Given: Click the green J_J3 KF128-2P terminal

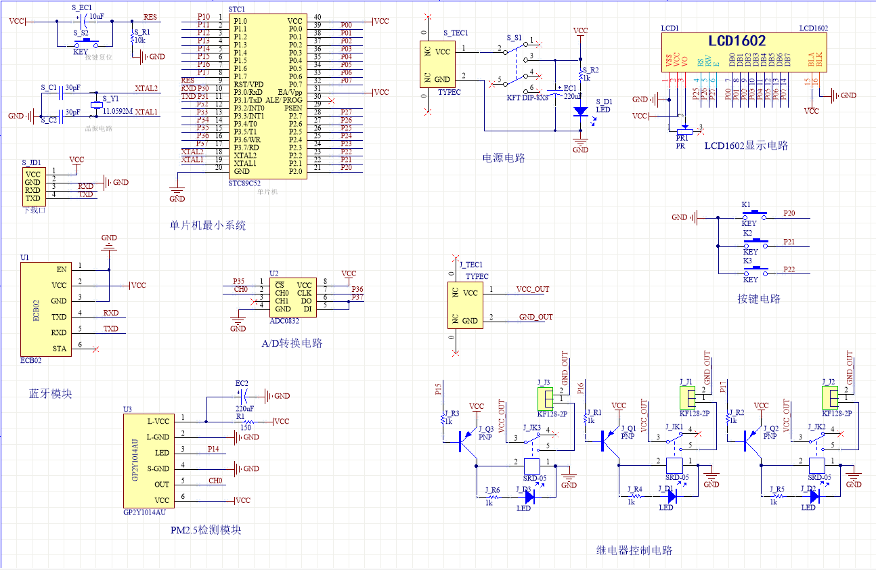Looking at the screenshot, I should coord(546,397).
